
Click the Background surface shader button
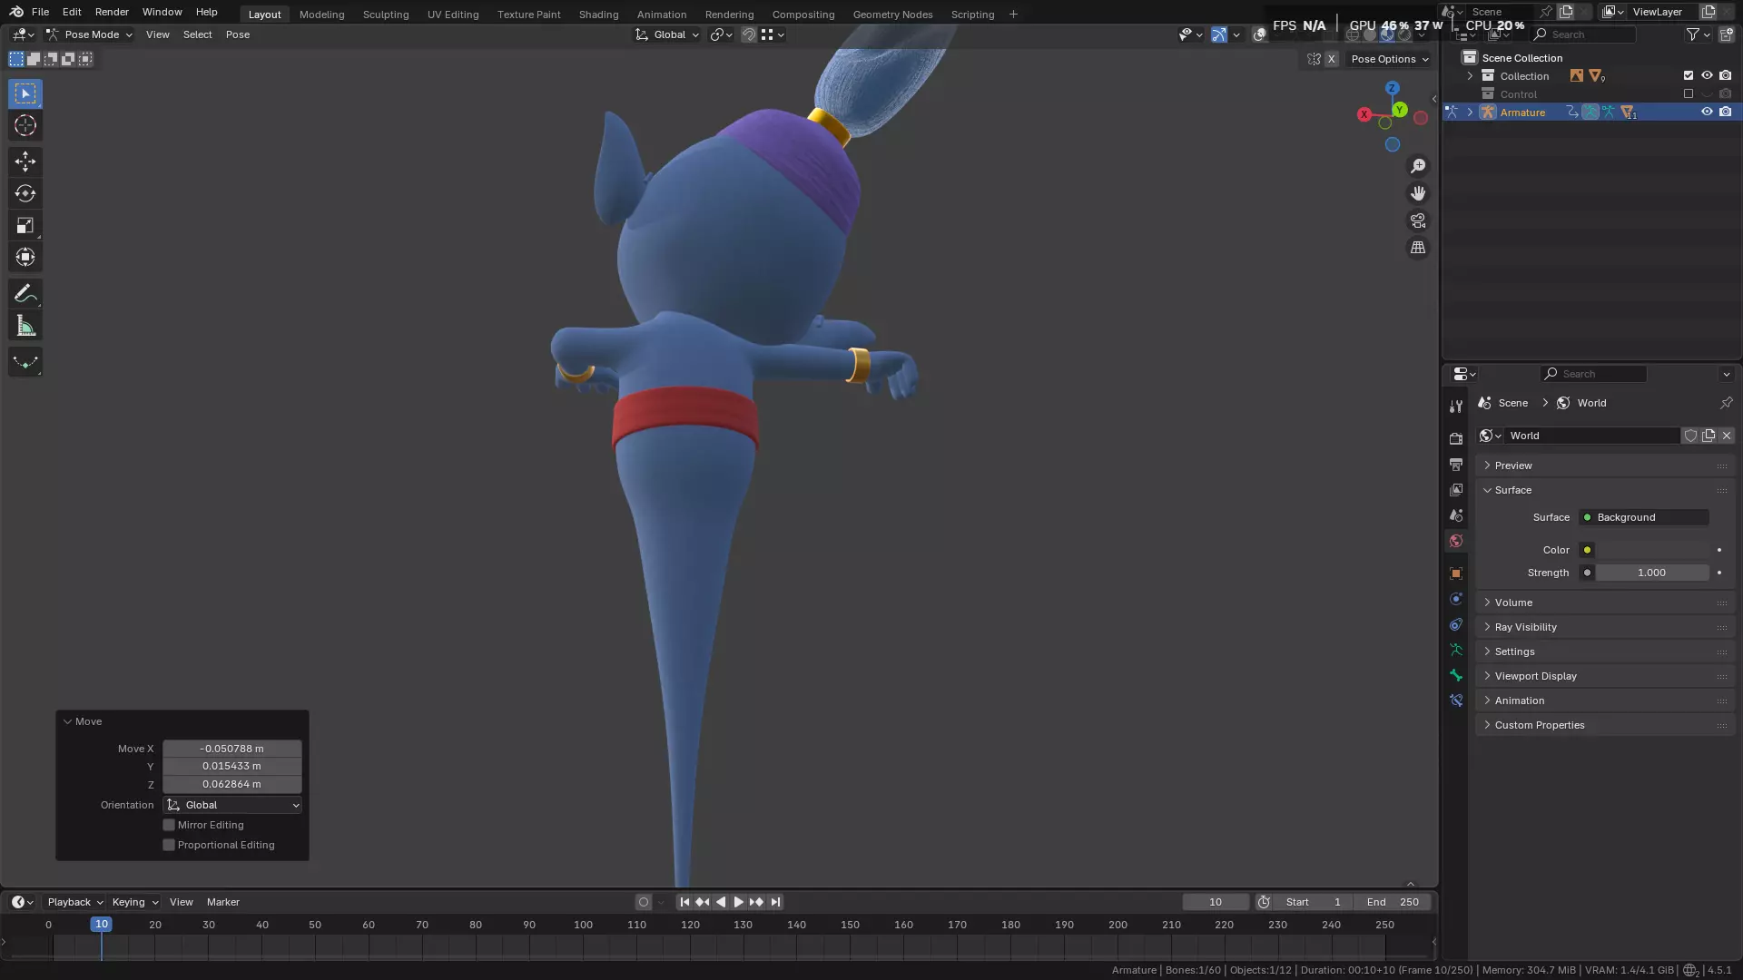[x=1644, y=517]
